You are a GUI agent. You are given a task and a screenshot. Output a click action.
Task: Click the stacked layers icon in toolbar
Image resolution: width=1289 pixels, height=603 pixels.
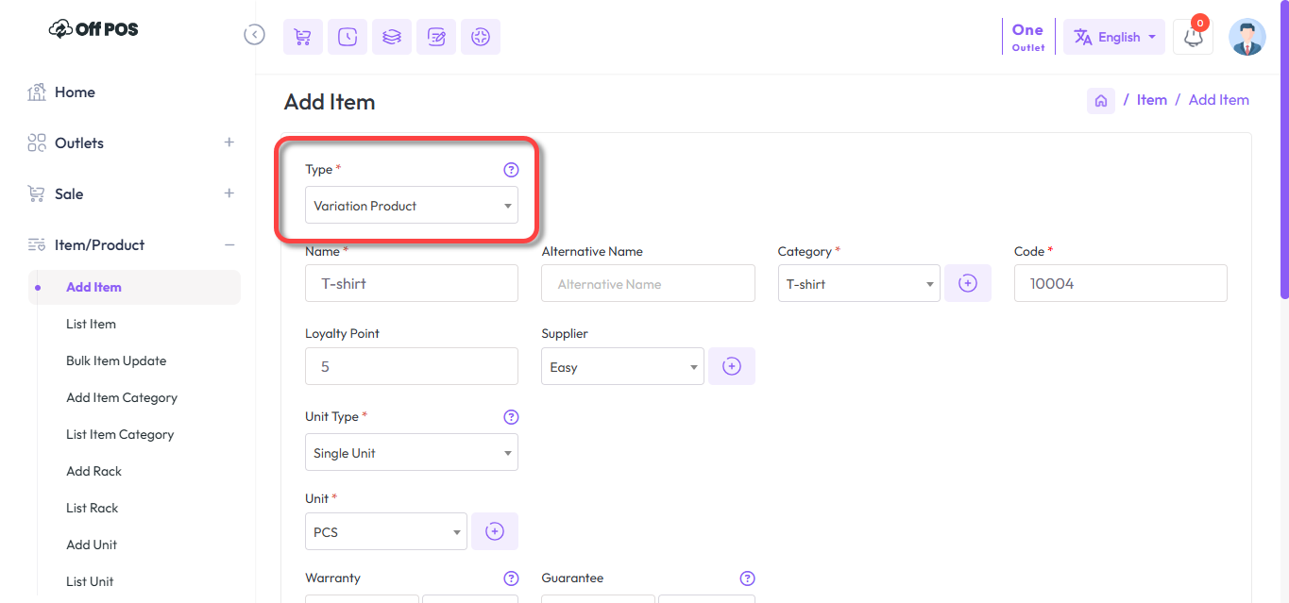[391, 37]
